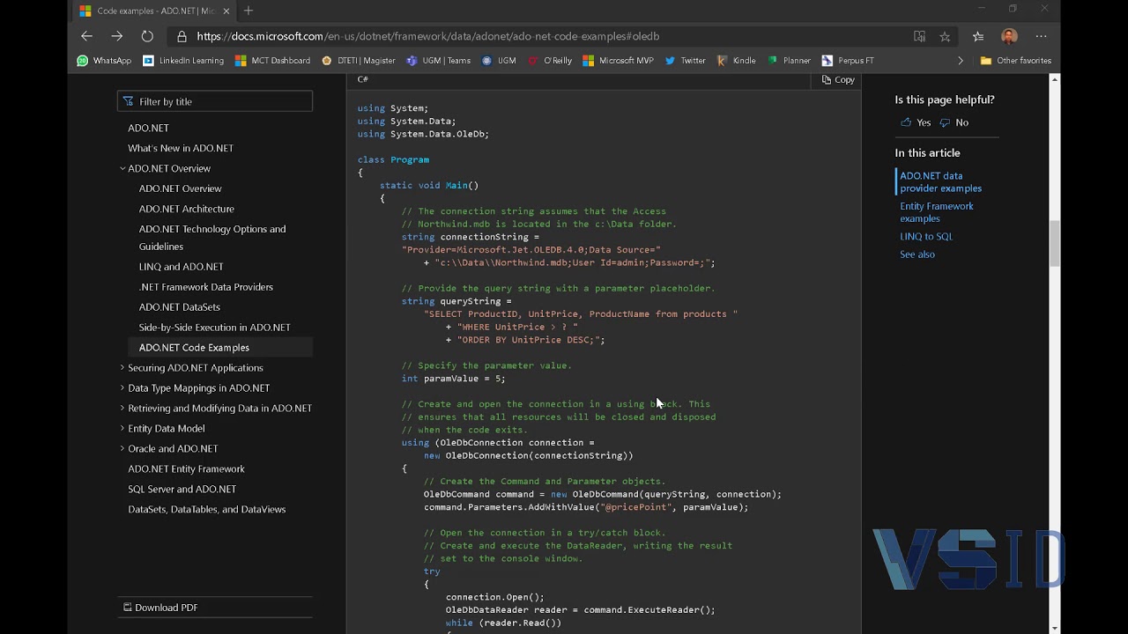Click the site lock icon
1128x634 pixels.
(x=182, y=36)
